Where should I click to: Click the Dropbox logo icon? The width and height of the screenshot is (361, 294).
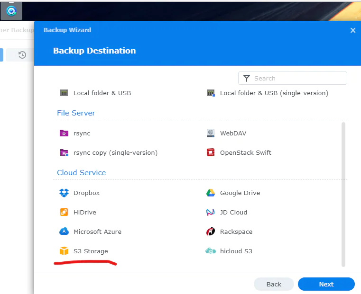coord(64,193)
